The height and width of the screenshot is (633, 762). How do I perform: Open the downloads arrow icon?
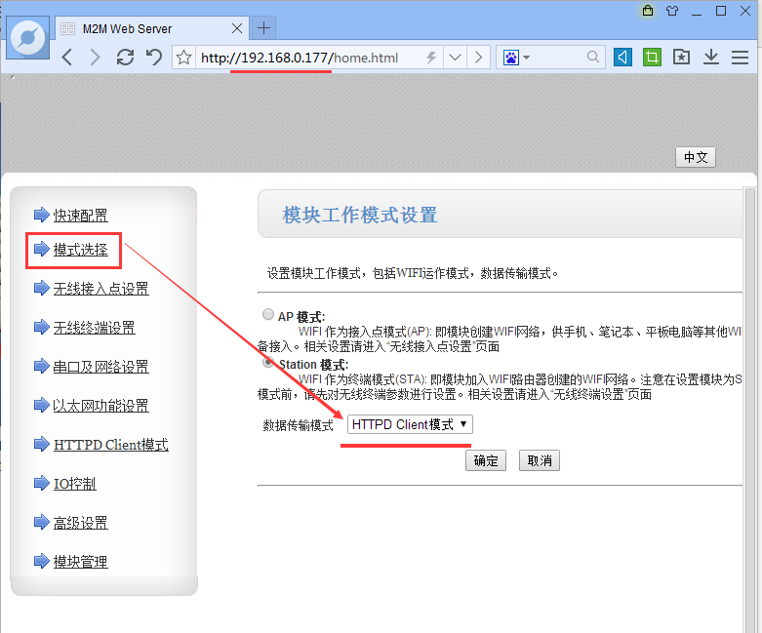coord(711,58)
